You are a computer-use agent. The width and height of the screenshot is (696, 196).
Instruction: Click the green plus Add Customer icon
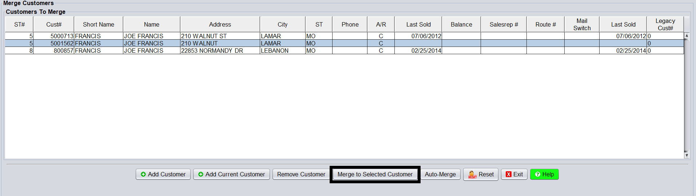(x=143, y=175)
